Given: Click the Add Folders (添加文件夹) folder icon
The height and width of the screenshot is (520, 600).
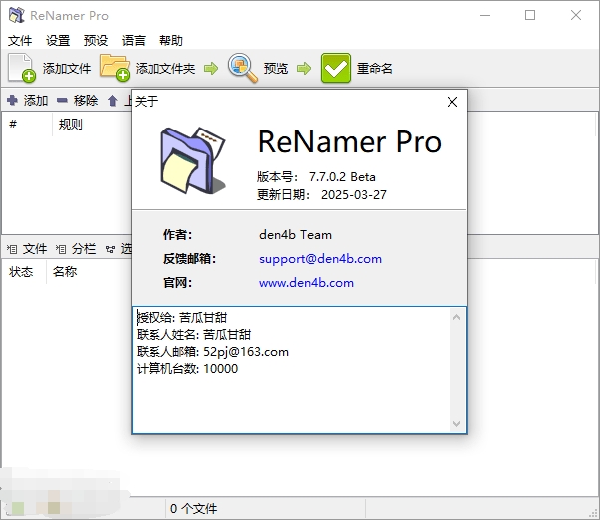Looking at the screenshot, I should point(115,68).
